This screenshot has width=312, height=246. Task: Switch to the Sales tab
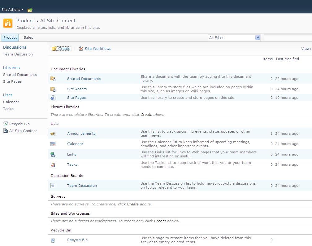tap(28, 37)
